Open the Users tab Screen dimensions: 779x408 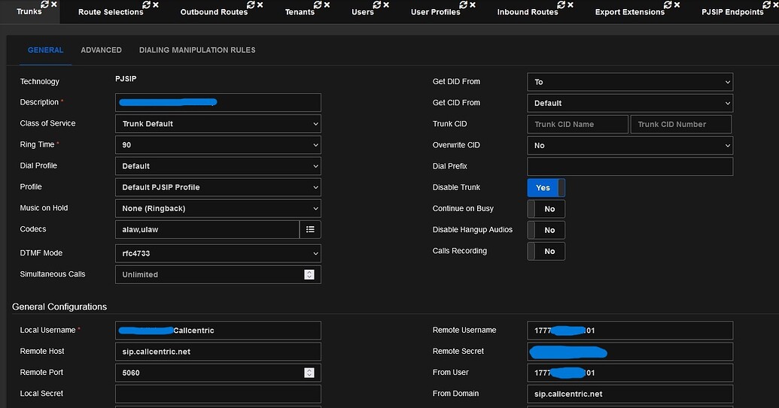click(363, 12)
